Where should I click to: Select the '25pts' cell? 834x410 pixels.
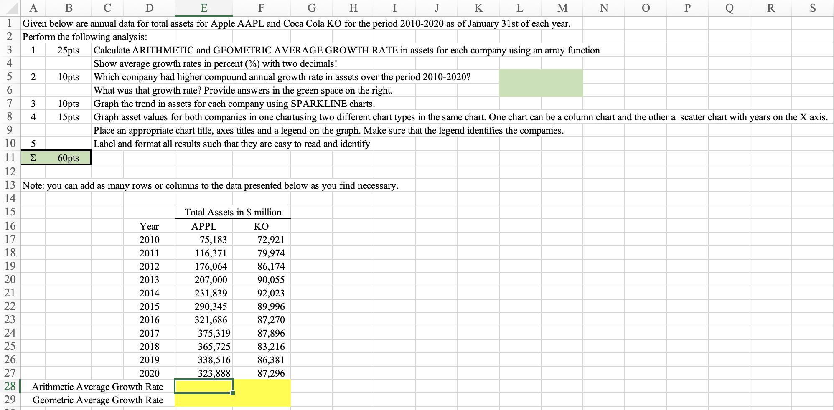[x=69, y=50]
